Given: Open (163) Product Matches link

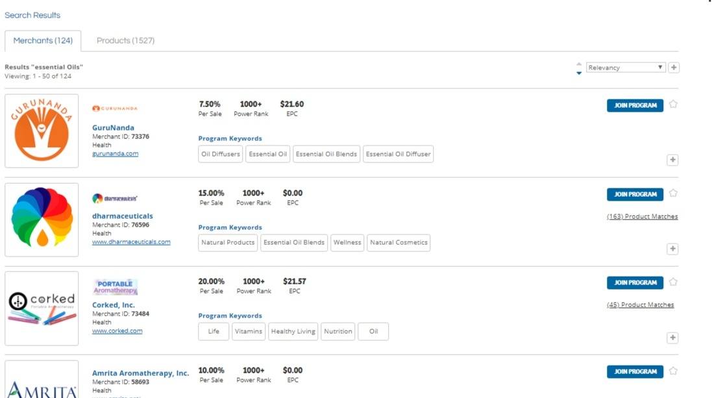Looking at the screenshot, I should (x=642, y=216).
